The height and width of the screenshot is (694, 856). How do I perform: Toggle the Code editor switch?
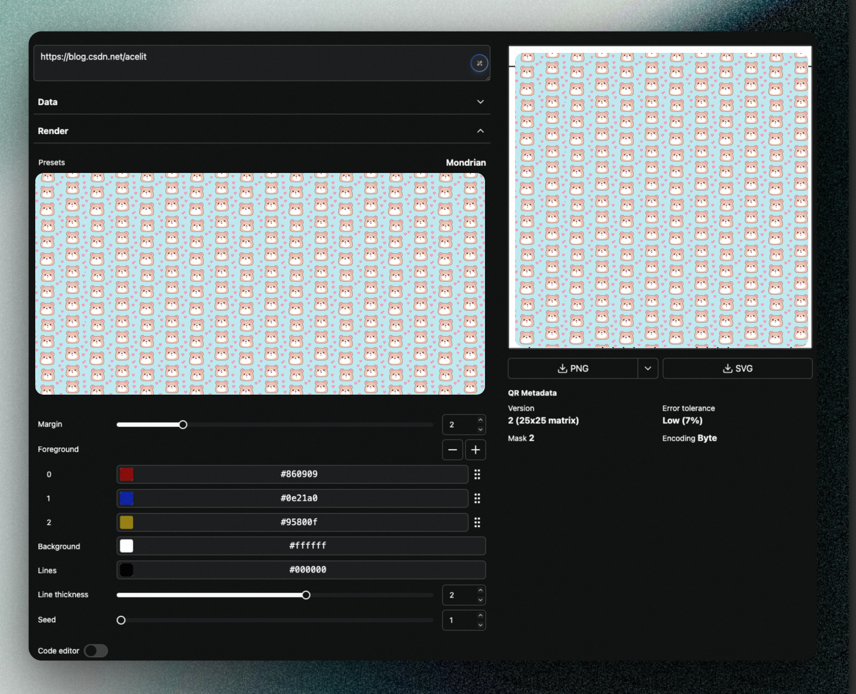coord(96,650)
